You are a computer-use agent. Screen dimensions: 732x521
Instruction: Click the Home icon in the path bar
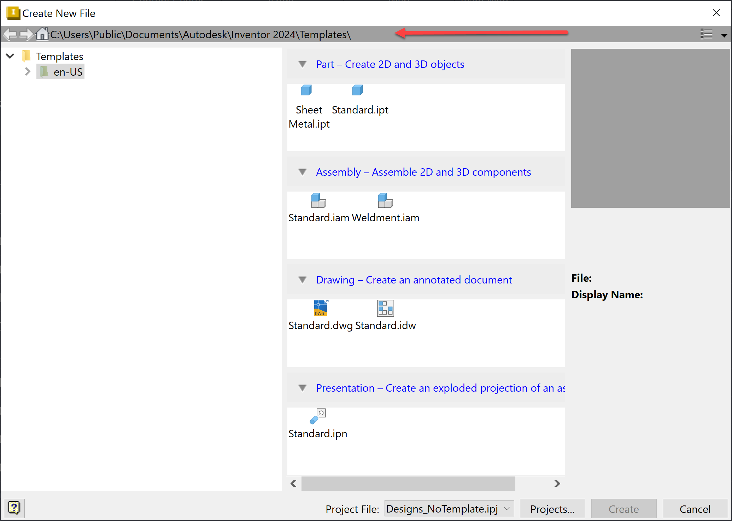pyautogui.click(x=42, y=34)
